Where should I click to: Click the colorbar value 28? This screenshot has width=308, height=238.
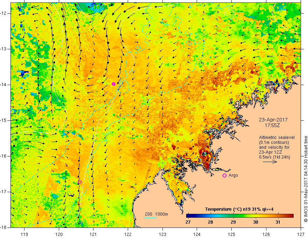tap(211, 222)
